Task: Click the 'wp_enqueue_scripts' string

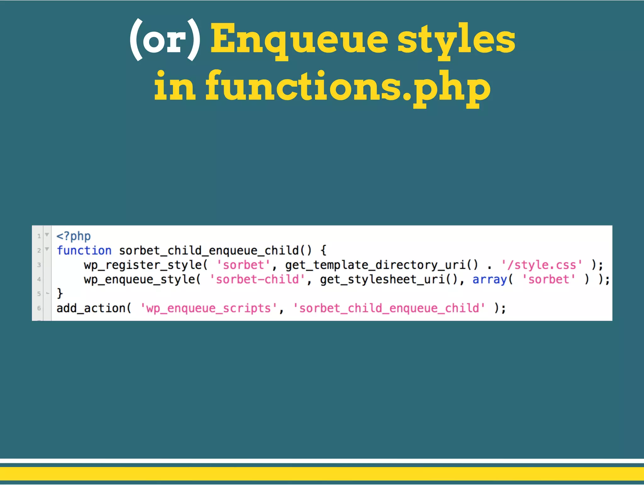Action: pyautogui.click(x=209, y=308)
